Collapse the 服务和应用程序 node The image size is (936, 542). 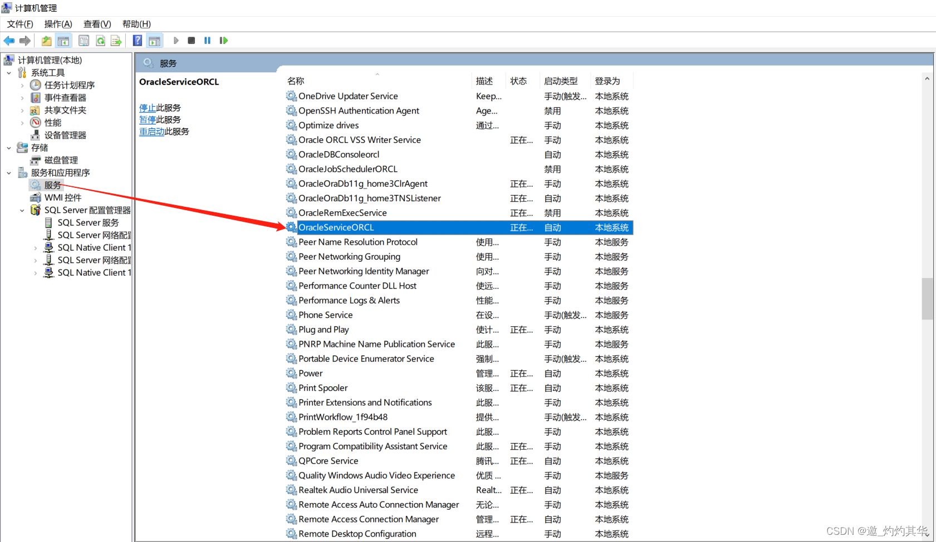pos(9,173)
